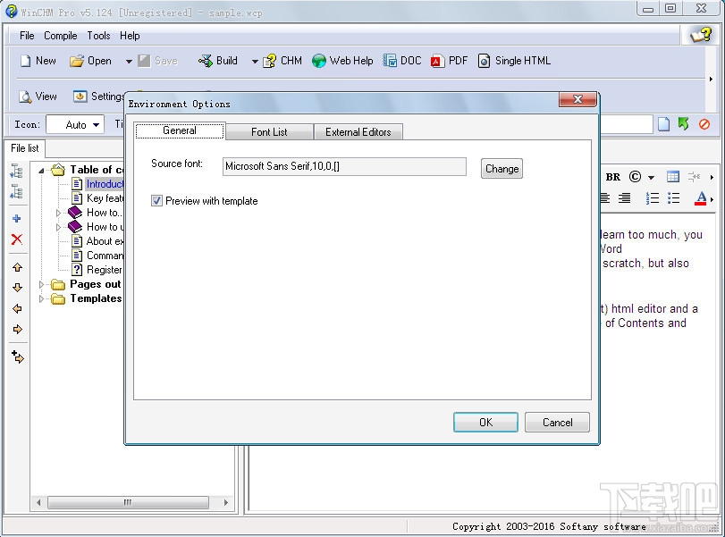Click the top tree-structure sidebar icon
Viewport: 725px width, 537px height.
coord(17,171)
